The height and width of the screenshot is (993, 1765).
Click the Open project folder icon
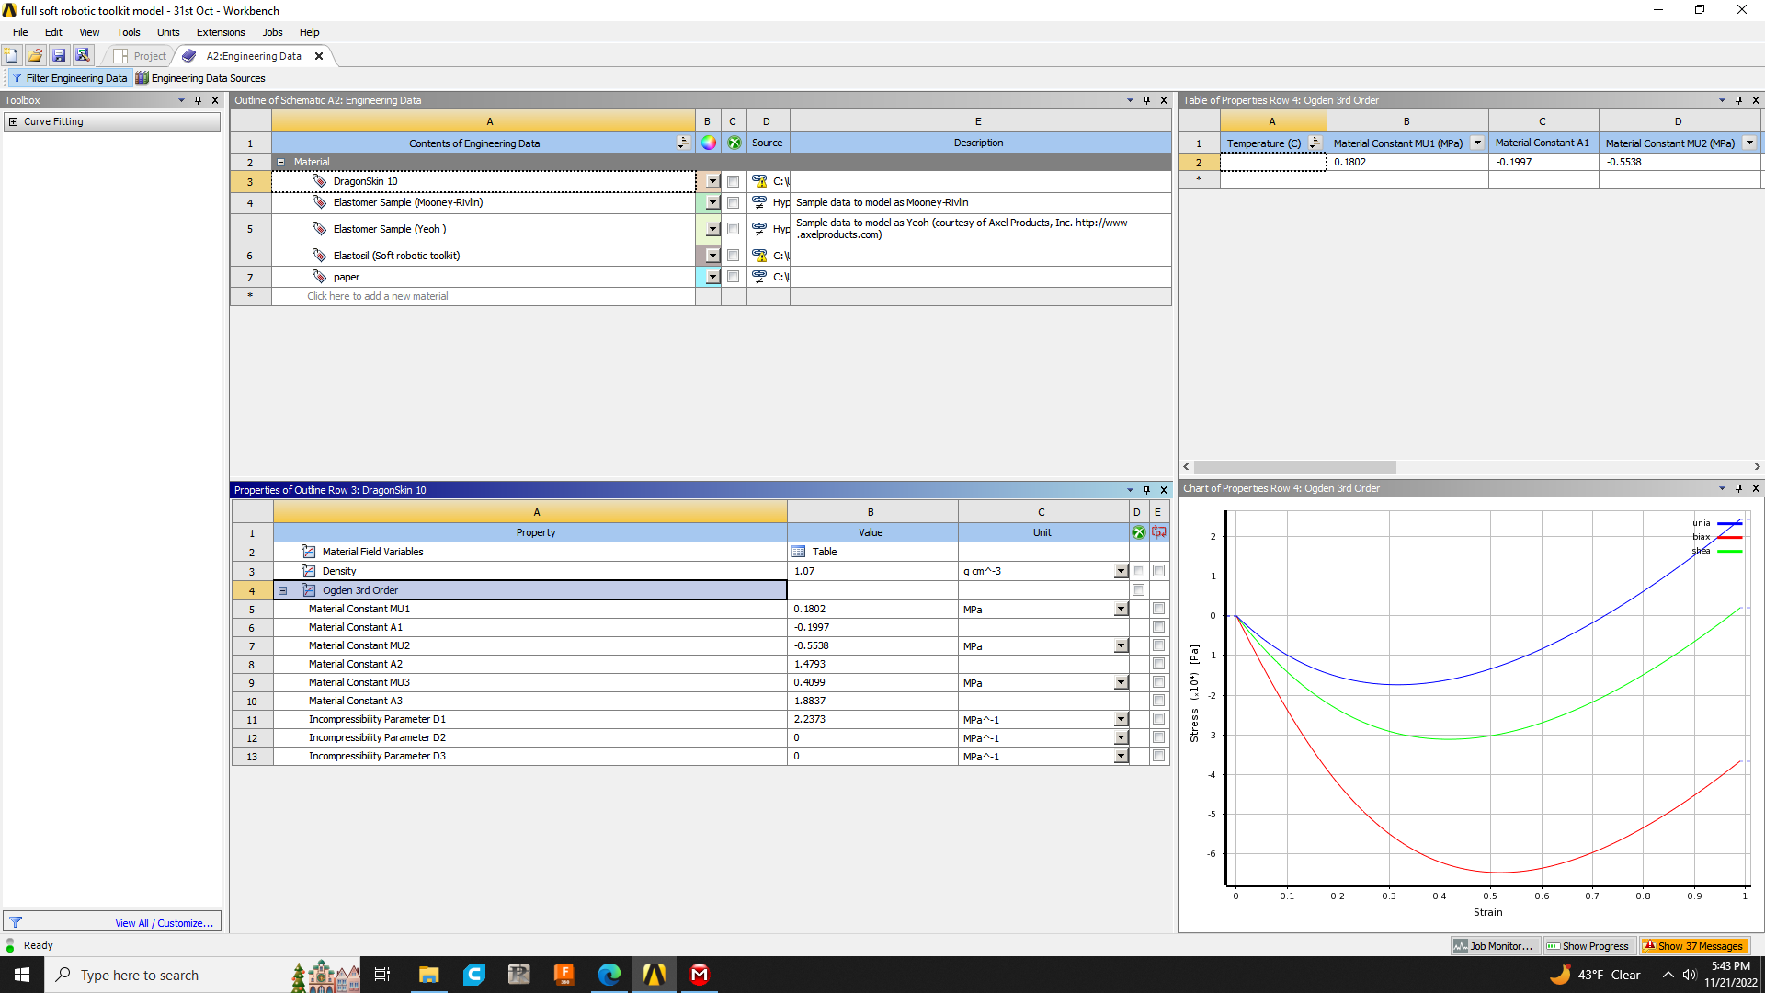point(35,56)
